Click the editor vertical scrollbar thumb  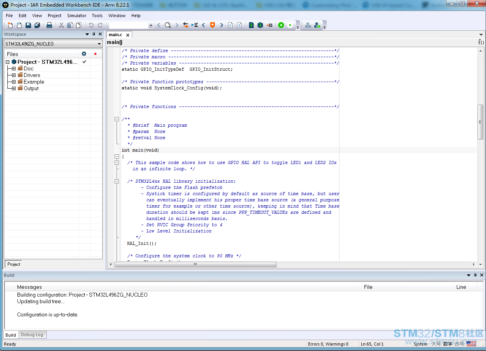[x=481, y=122]
